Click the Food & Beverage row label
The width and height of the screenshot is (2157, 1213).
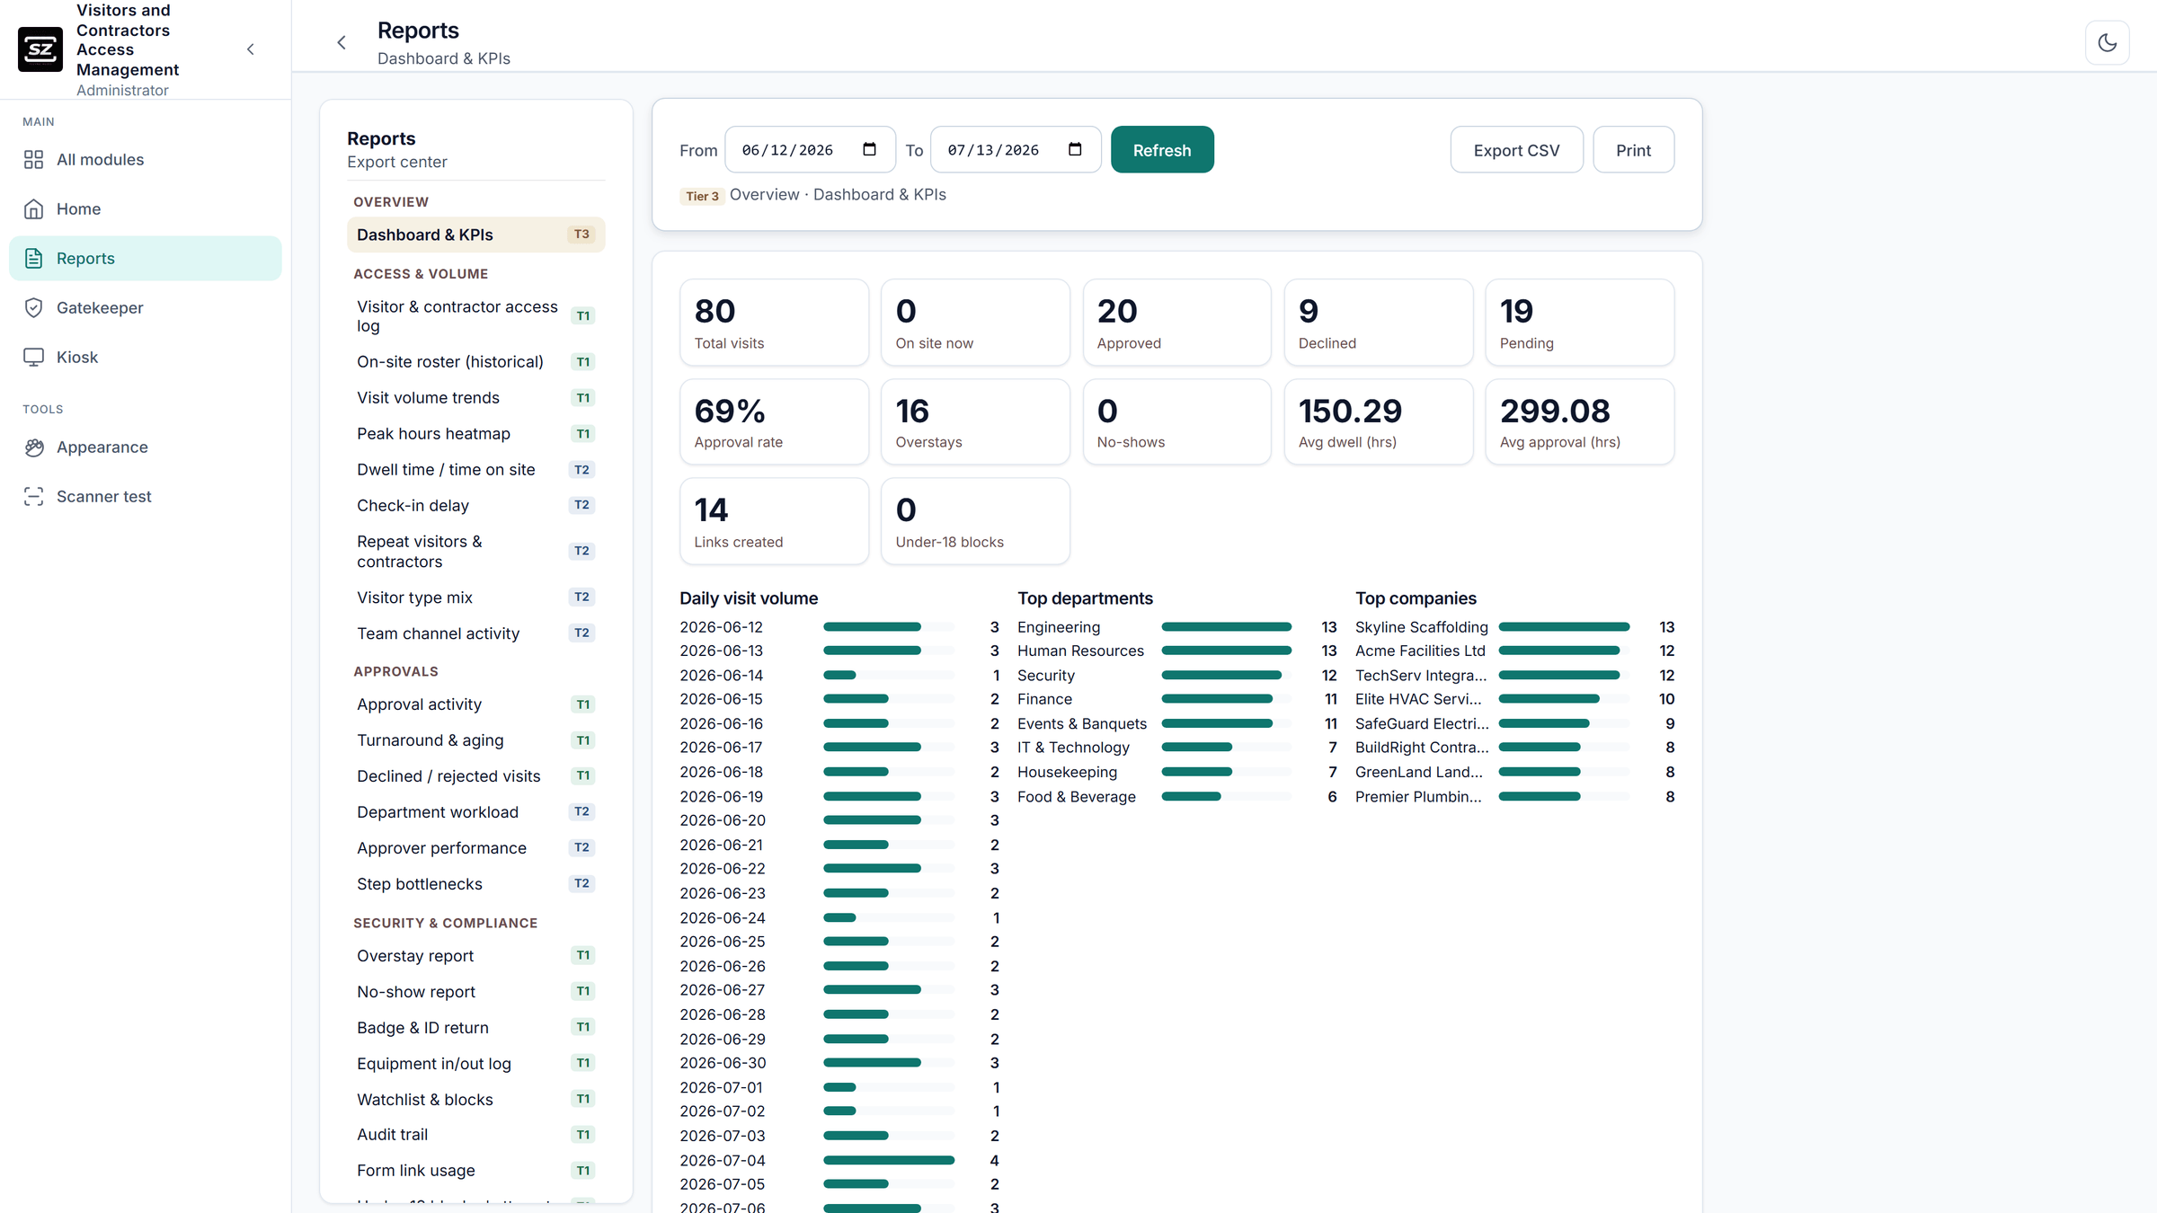pyautogui.click(x=1076, y=797)
